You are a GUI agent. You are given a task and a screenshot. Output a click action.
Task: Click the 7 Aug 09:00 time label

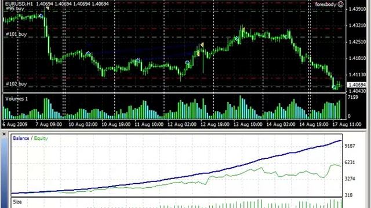coord(49,124)
